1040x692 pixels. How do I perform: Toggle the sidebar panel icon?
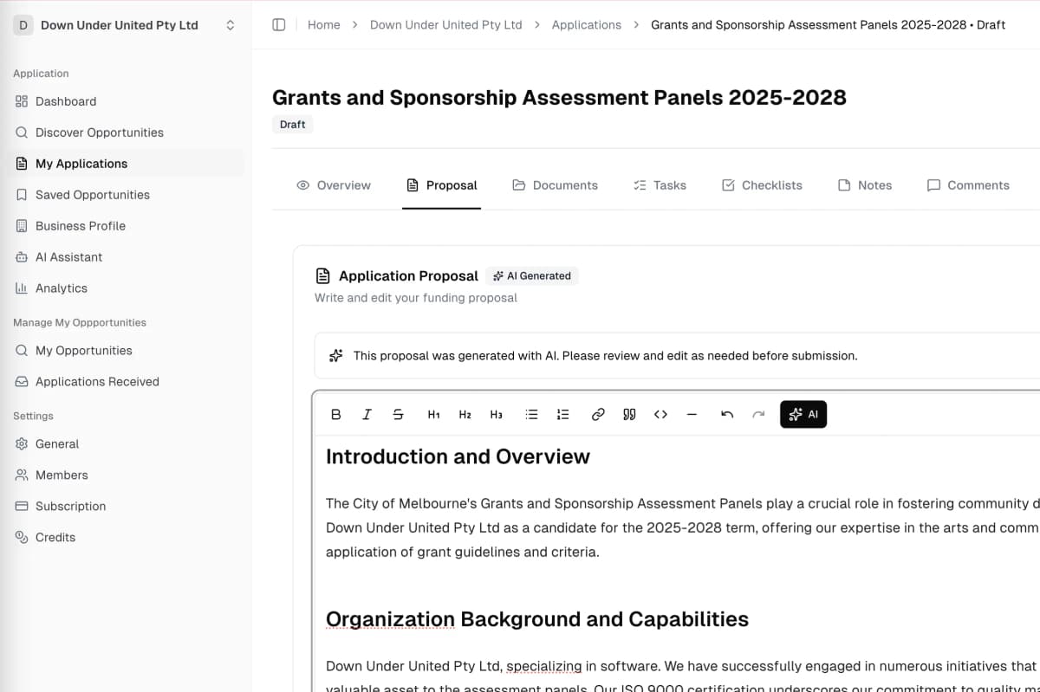coord(279,25)
